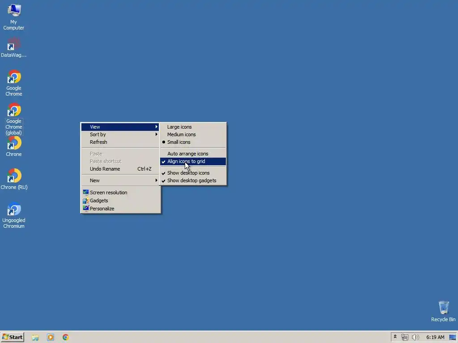Open Windows Explorer from the taskbar
The height and width of the screenshot is (343, 458).
[x=35, y=337]
